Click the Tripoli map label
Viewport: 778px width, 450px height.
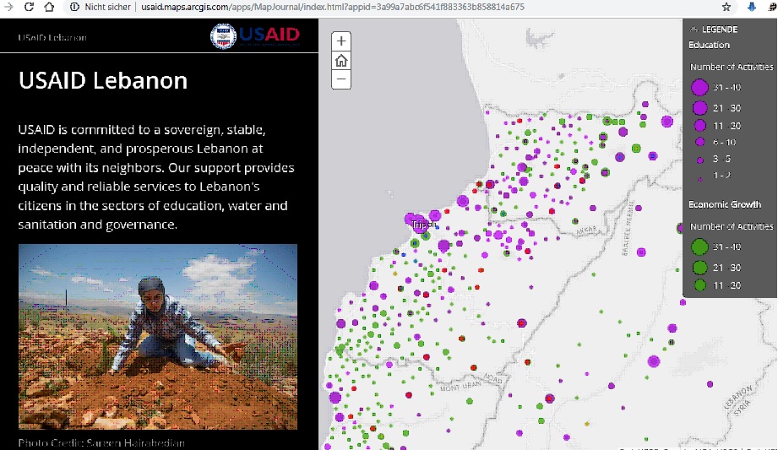click(x=424, y=225)
